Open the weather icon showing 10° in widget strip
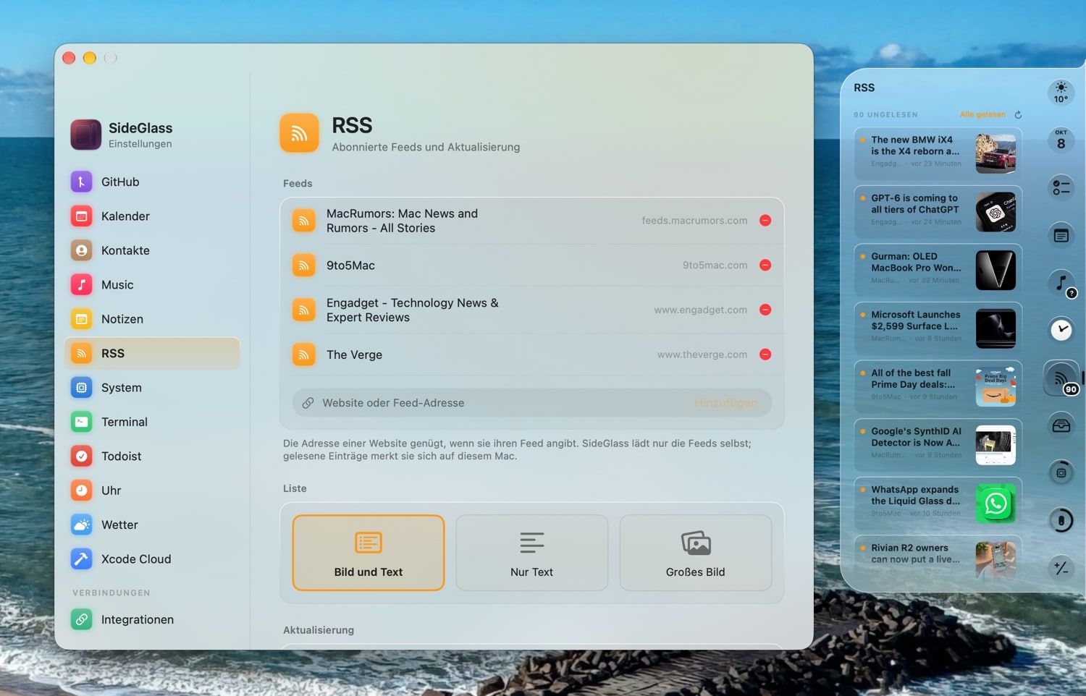This screenshot has width=1086, height=696. click(1061, 93)
